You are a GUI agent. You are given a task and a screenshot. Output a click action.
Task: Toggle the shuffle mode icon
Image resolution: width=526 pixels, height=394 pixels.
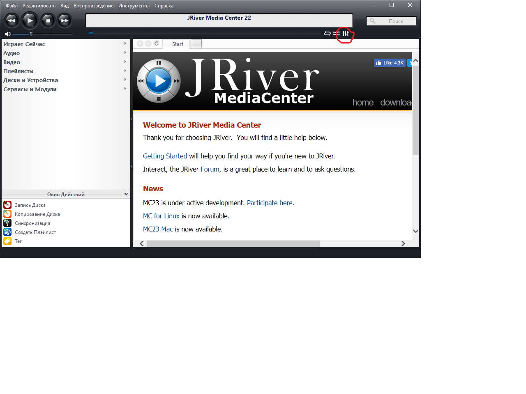pyautogui.click(x=337, y=33)
